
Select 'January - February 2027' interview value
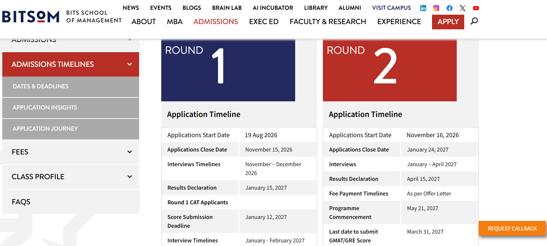pyautogui.click(x=275, y=240)
